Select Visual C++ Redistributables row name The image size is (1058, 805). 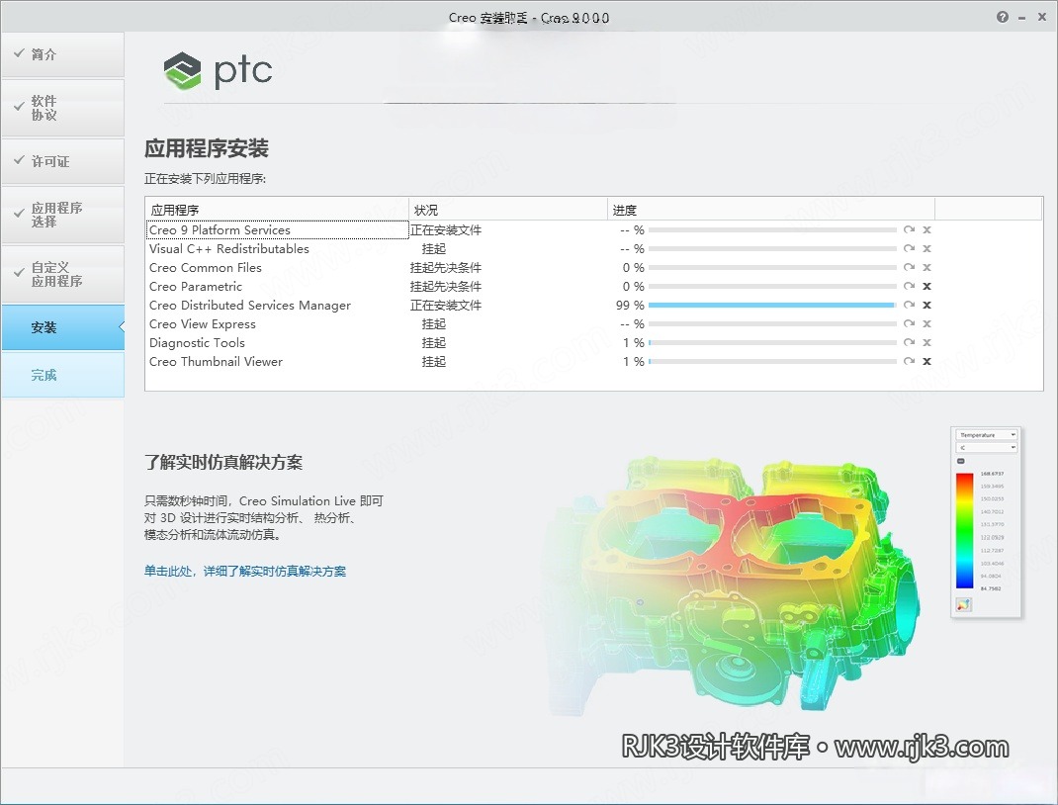(x=229, y=249)
